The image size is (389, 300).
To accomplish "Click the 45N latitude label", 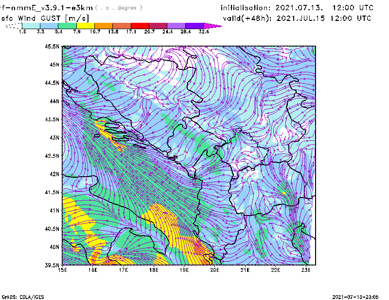I will 54,65.
